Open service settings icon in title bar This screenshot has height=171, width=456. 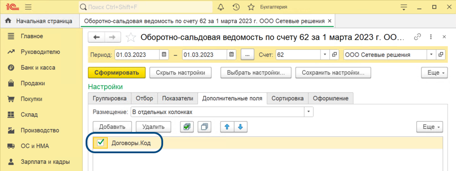(404, 7)
